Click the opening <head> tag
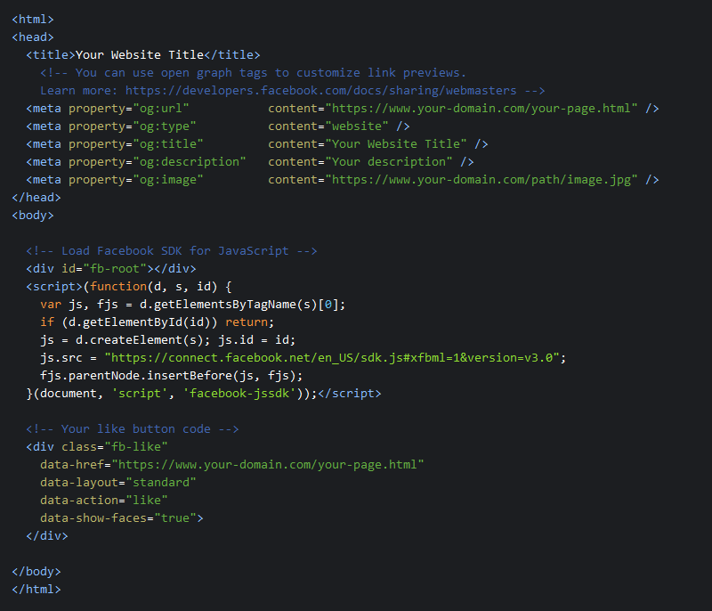 coord(33,37)
